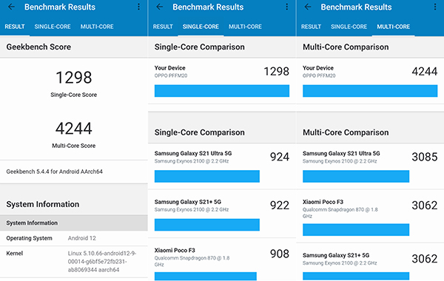The image size is (444, 281).
Task: Select the SINGLE-CORE tab in the middle panel
Action: click(x=201, y=27)
